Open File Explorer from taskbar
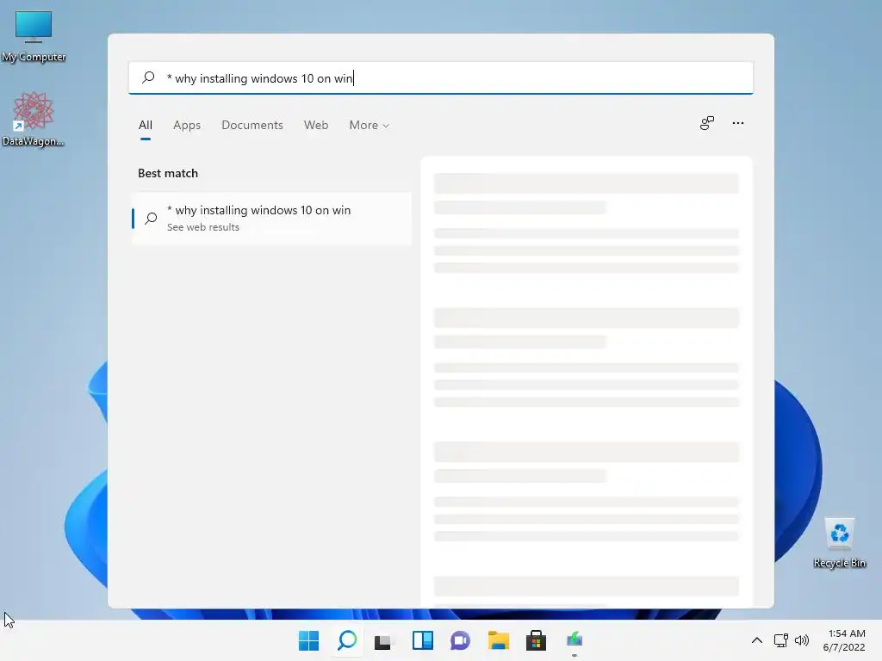Image resolution: width=882 pixels, height=661 pixels. click(499, 640)
